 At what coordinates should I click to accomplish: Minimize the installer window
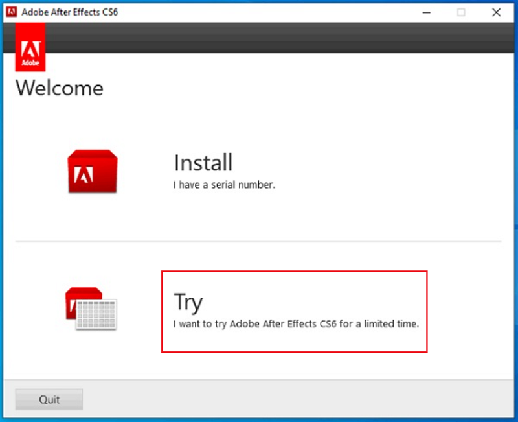pyautogui.click(x=426, y=12)
